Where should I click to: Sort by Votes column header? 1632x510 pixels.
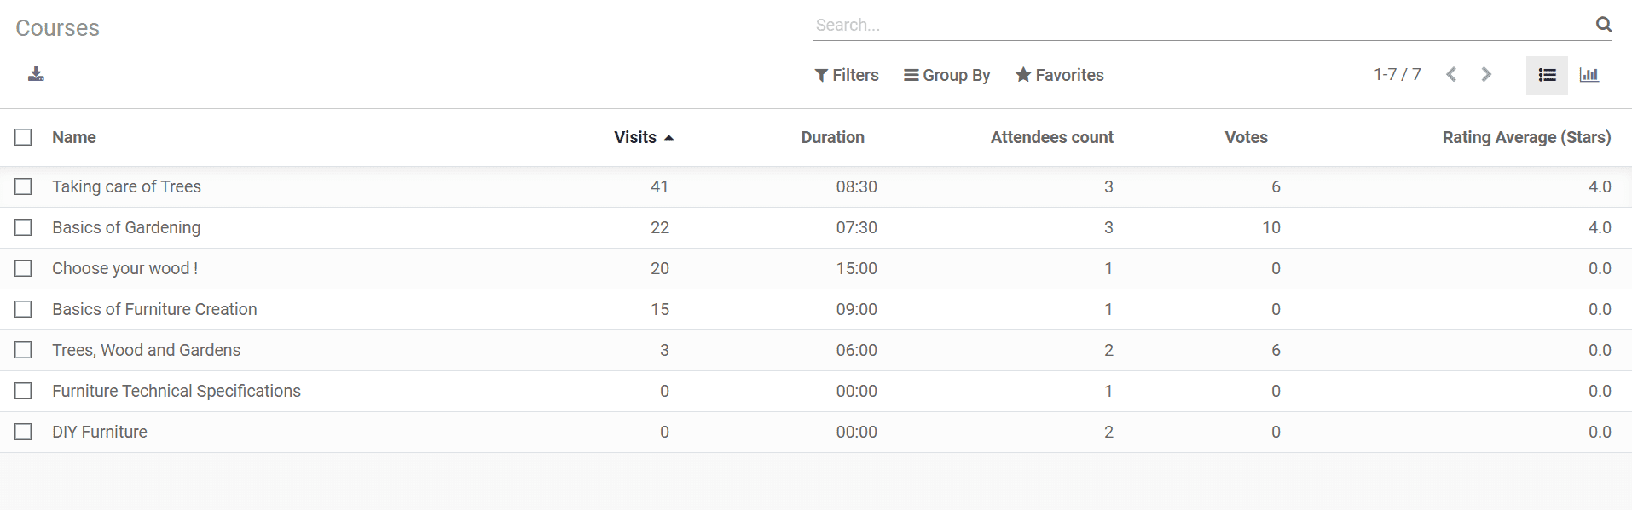pos(1246,137)
